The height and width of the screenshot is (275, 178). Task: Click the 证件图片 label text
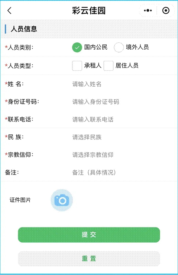(20, 200)
